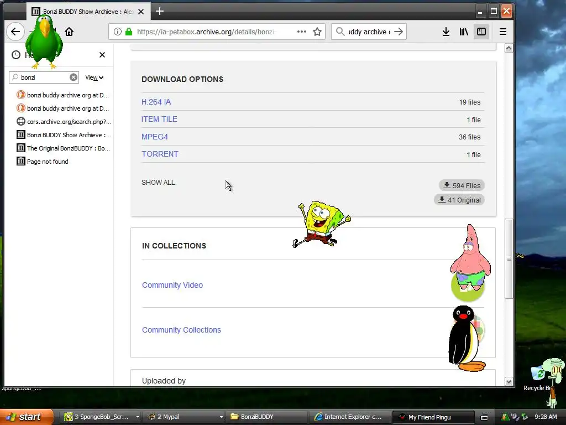Close the Bonzi BUDDY Show Archieve tab

141,12
